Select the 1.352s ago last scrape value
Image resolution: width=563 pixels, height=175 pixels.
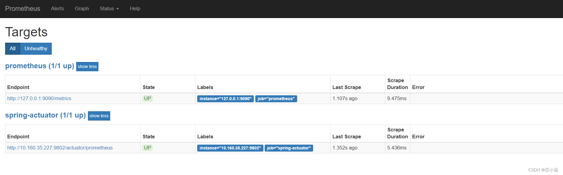[x=345, y=148]
